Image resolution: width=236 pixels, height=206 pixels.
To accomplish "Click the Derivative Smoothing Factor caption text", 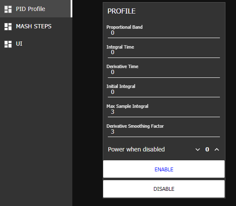I will [x=135, y=126].
